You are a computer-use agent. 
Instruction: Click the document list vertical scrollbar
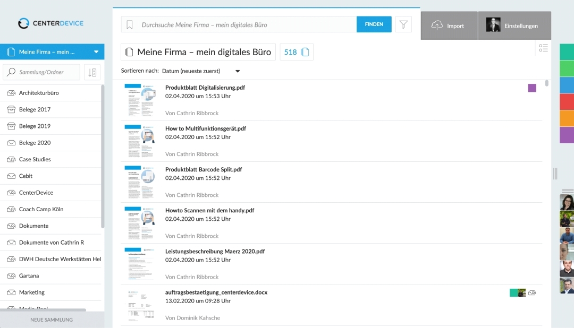coord(546,83)
